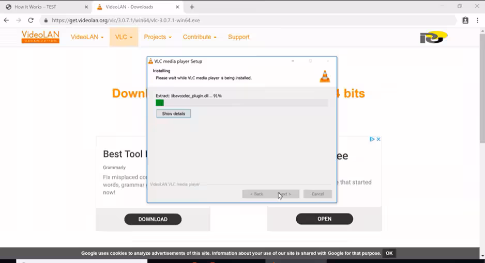Close the VideoLAN - Downloads tab

click(x=177, y=7)
